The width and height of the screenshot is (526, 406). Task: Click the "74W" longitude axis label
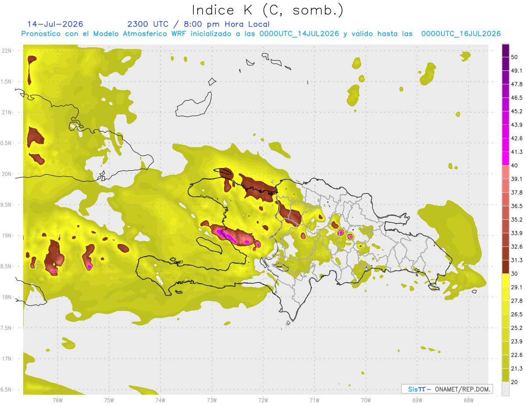point(160,400)
